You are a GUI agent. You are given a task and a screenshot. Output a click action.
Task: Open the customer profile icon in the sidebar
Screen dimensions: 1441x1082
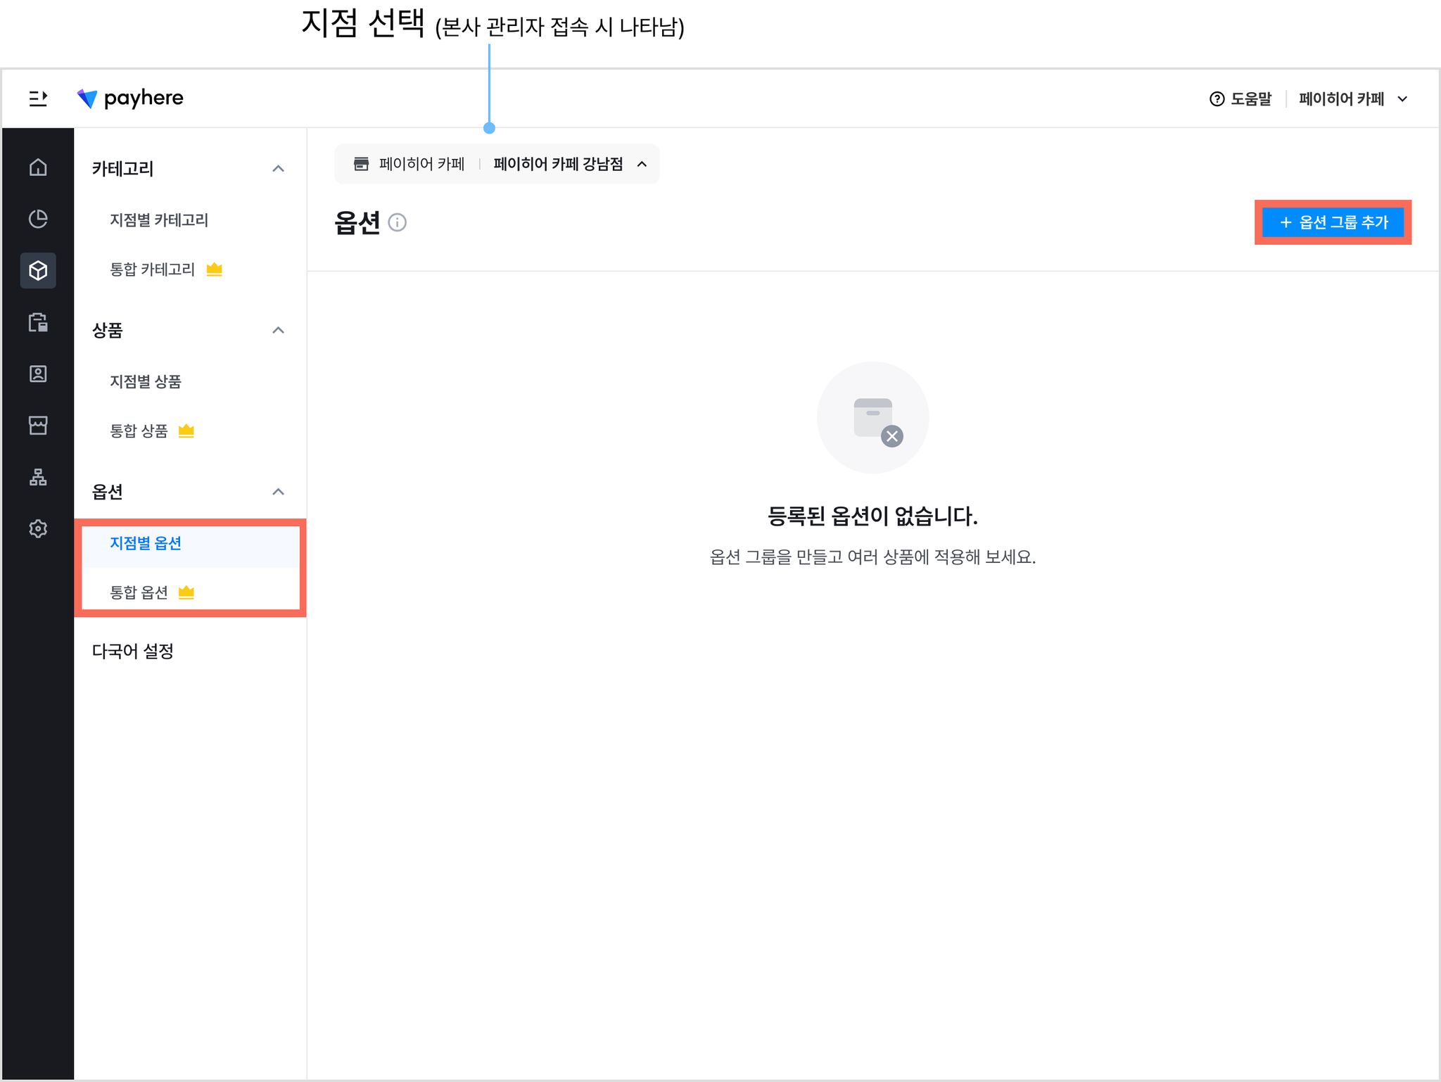pyautogui.click(x=38, y=374)
